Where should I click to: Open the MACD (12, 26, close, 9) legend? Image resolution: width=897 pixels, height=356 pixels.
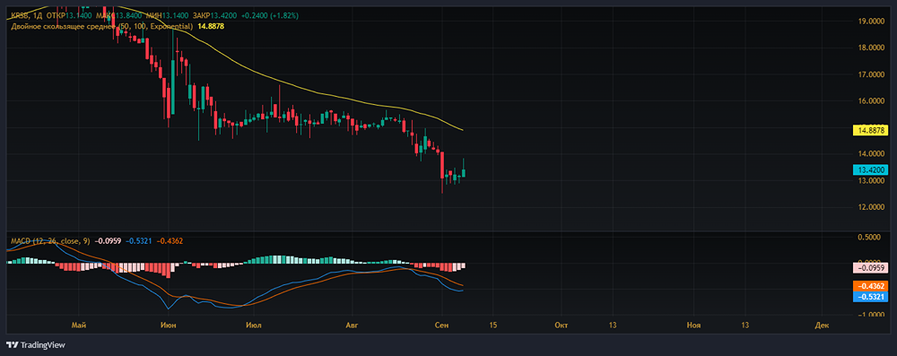click(x=50, y=241)
